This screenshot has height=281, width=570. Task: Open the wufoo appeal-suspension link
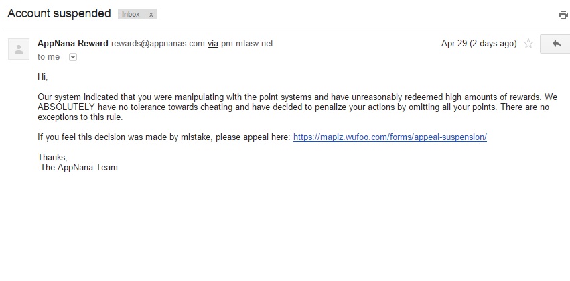click(x=390, y=137)
